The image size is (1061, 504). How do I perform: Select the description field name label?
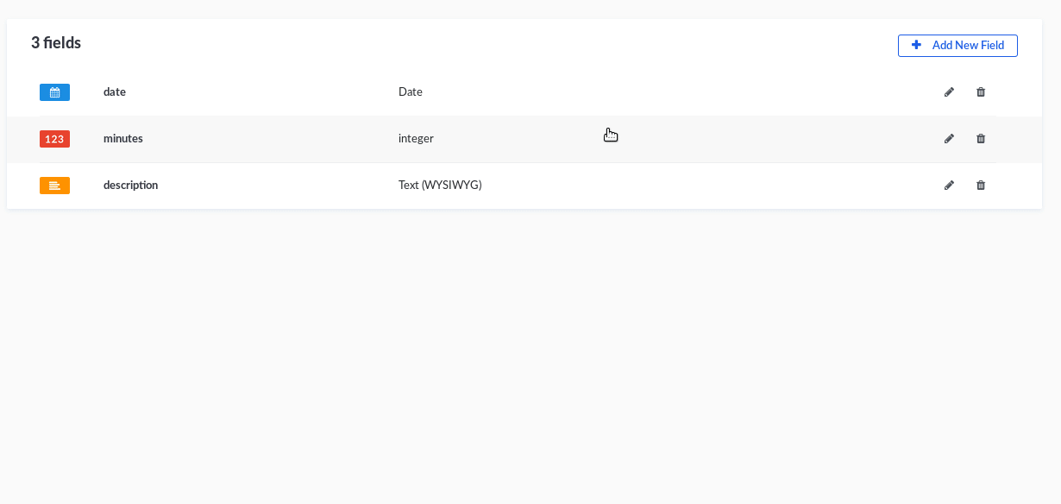click(130, 185)
